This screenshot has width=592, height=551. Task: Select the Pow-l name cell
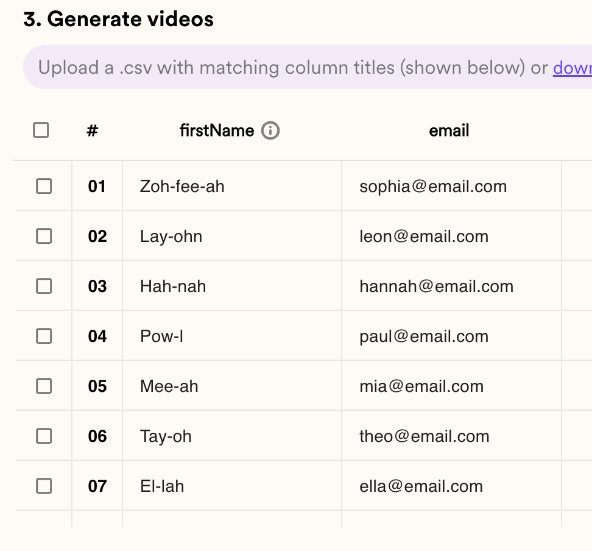click(232, 336)
